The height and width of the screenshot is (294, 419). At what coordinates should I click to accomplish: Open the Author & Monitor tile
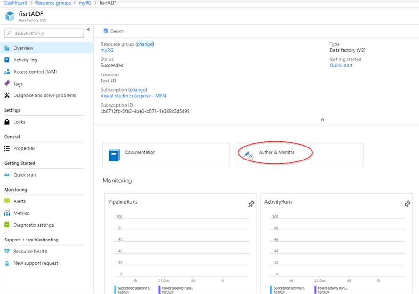tap(300, 155)
